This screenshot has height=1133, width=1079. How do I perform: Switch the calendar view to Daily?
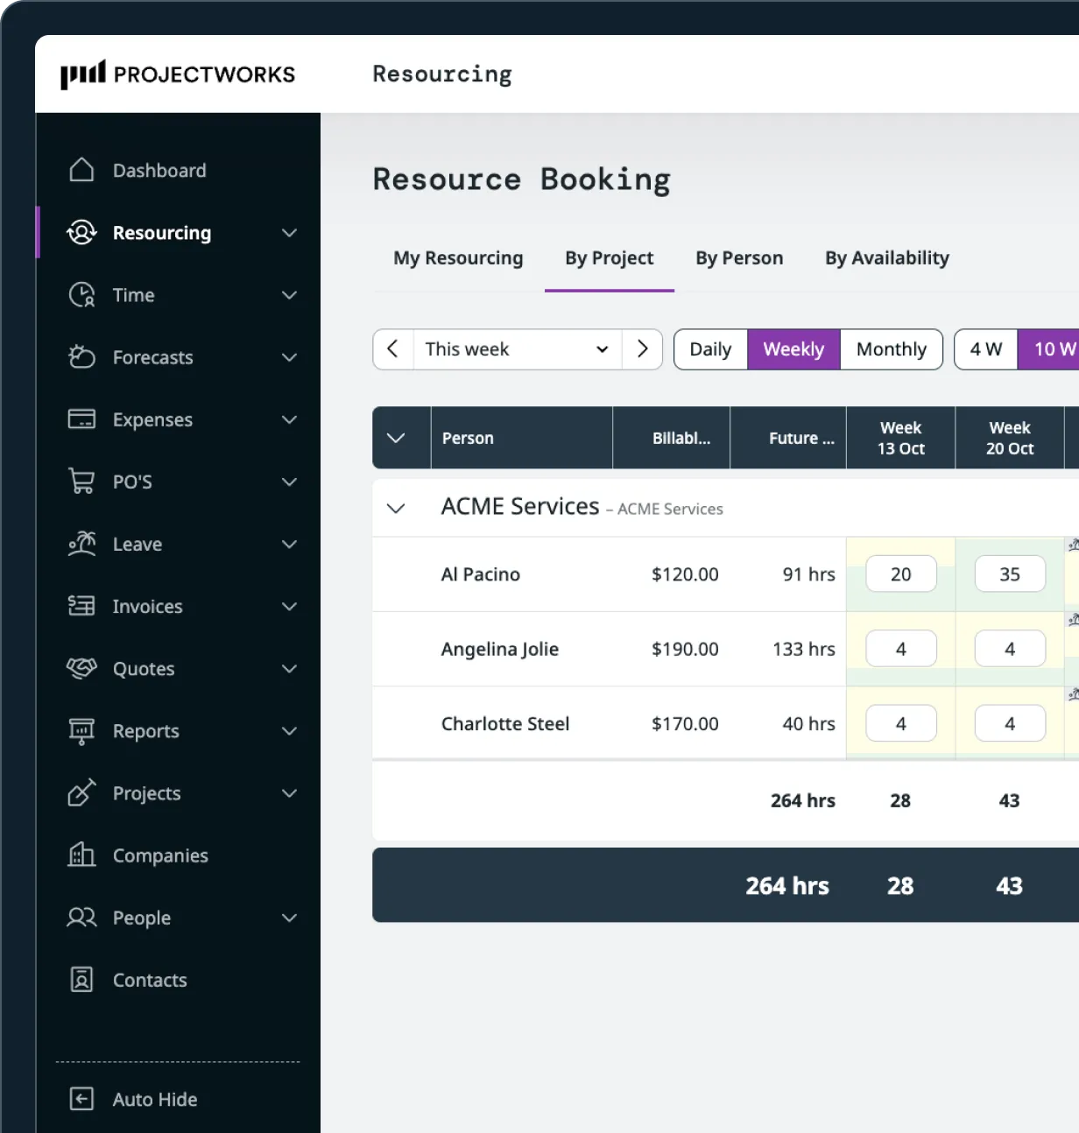pos(709,348)
